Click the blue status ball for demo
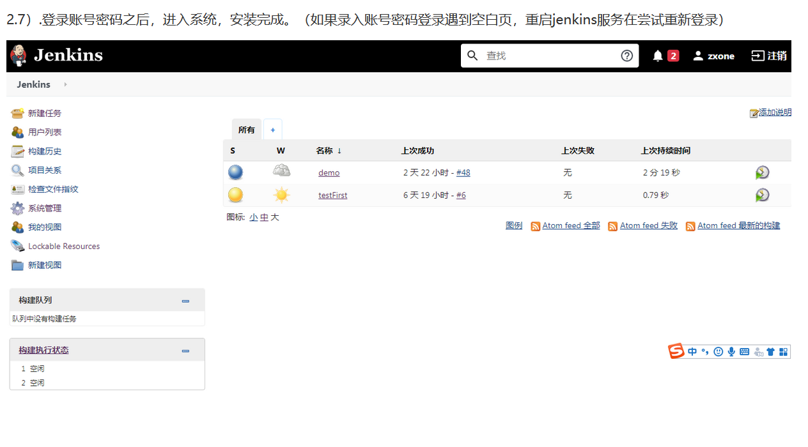Image resolution: width=808 pixels, height=447 pixels. (x=236, y=172)
